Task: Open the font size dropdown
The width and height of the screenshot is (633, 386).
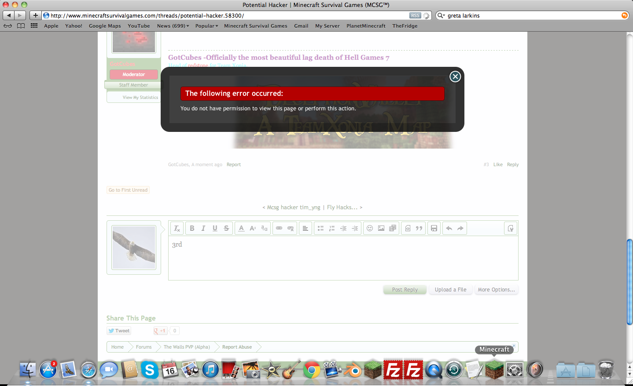Action: coord(253,228)
